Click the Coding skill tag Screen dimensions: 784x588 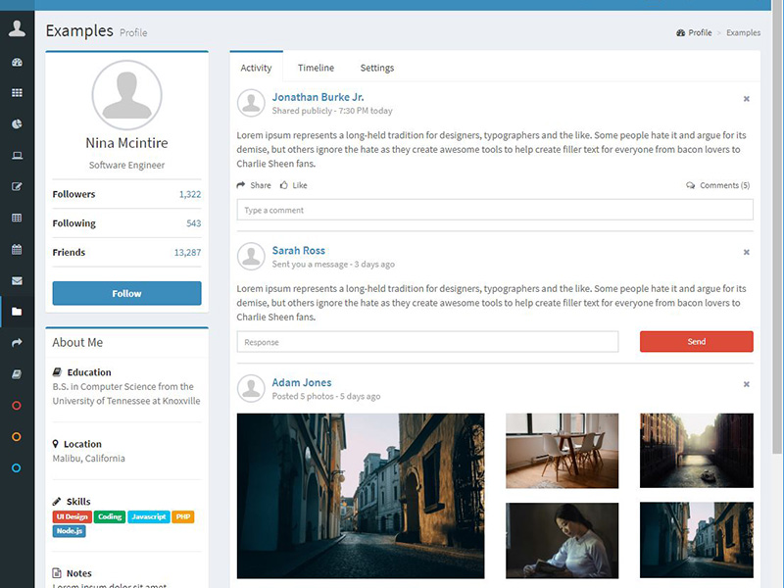pos(110,516)
